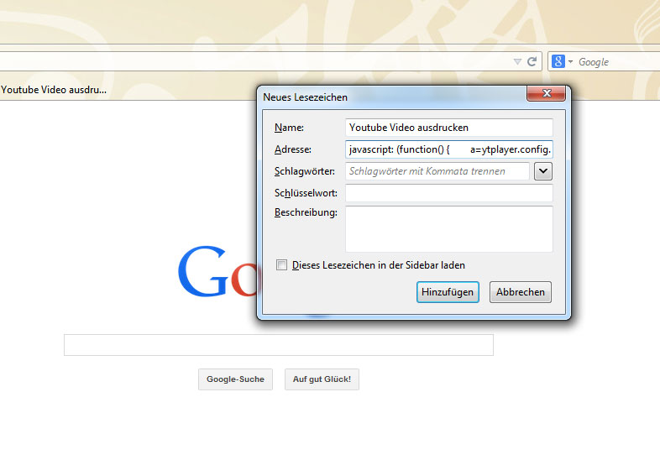This screenshot has width=660, height=460.
Task: Open the search engine selector arrow
Action: (x=570, y=61)
